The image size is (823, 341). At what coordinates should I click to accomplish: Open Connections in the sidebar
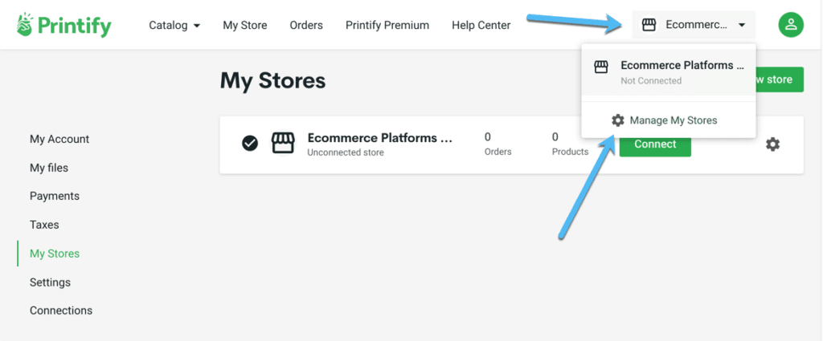[x=61, y=311]
